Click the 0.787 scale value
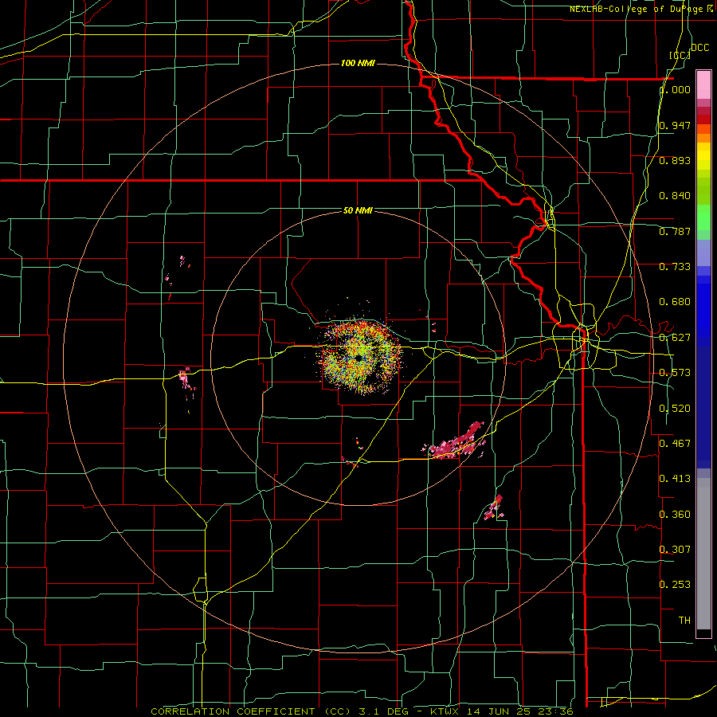The height and width of the screenshot is (717, 717). (x=675, y=231)
